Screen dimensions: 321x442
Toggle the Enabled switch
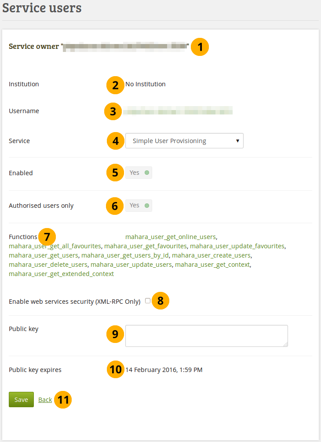[x=139, y=173]
